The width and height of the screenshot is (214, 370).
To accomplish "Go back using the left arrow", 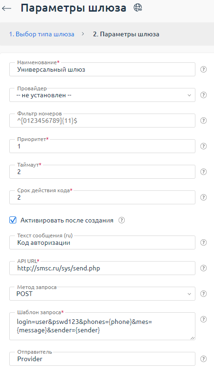I will (7, 8).
